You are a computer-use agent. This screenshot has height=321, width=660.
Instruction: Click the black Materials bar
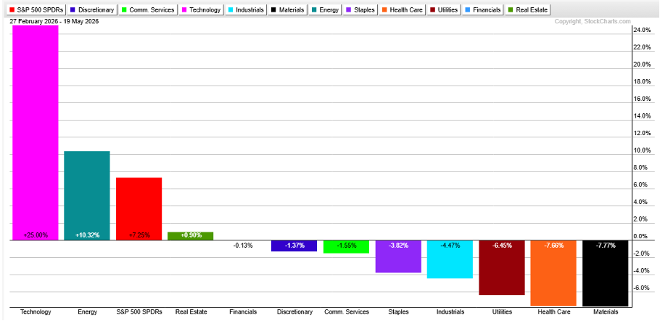point(606,273)
